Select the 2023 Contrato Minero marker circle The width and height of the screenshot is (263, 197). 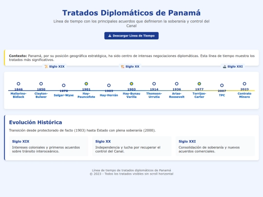(244, 84)
